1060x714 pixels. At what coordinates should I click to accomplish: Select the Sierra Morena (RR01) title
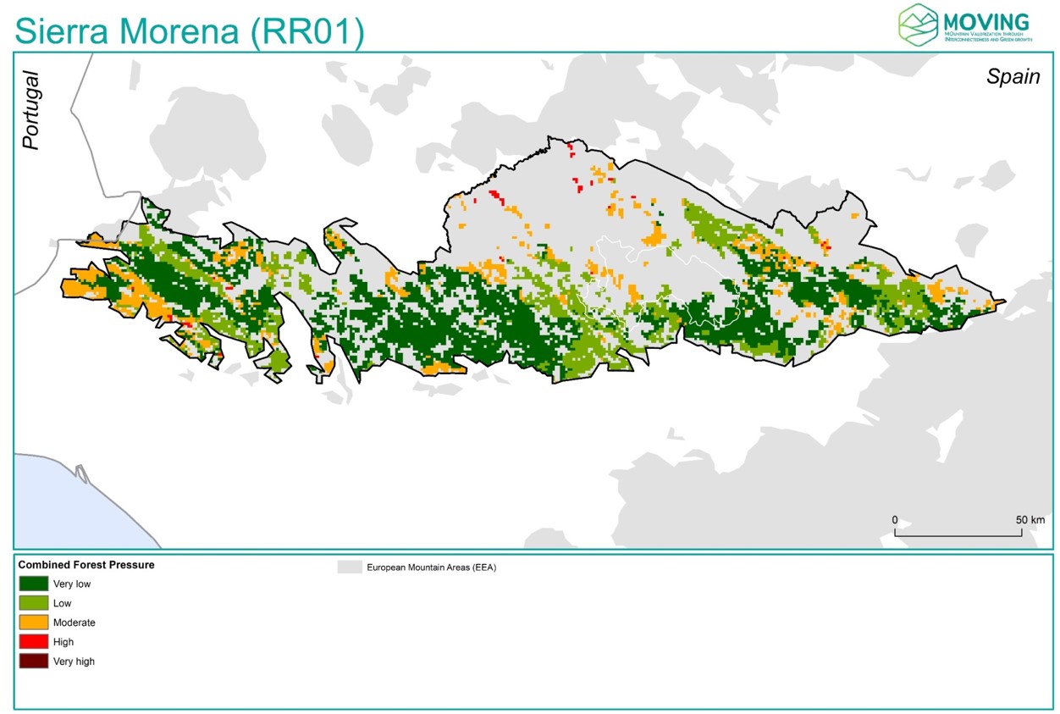point(190,31)
